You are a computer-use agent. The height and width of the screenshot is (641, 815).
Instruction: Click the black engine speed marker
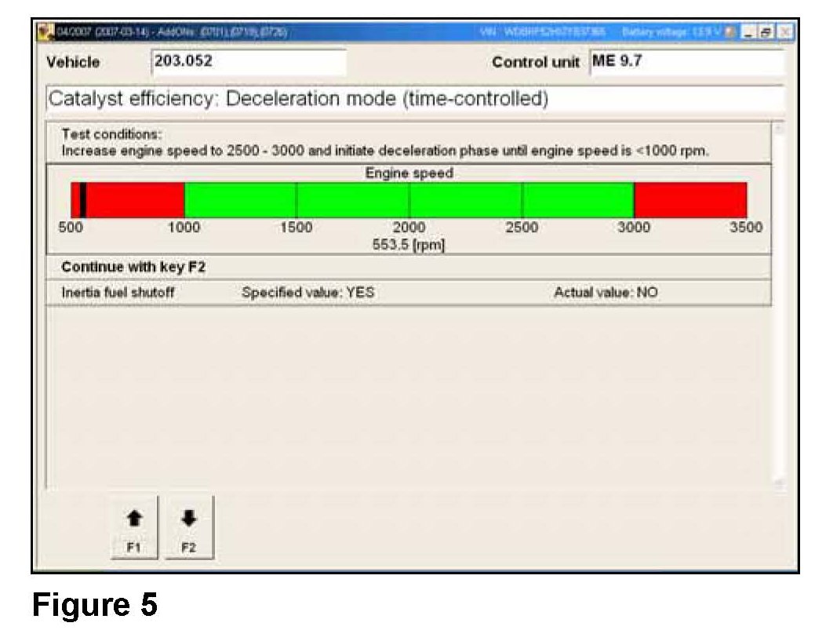(x=83, y=199)
